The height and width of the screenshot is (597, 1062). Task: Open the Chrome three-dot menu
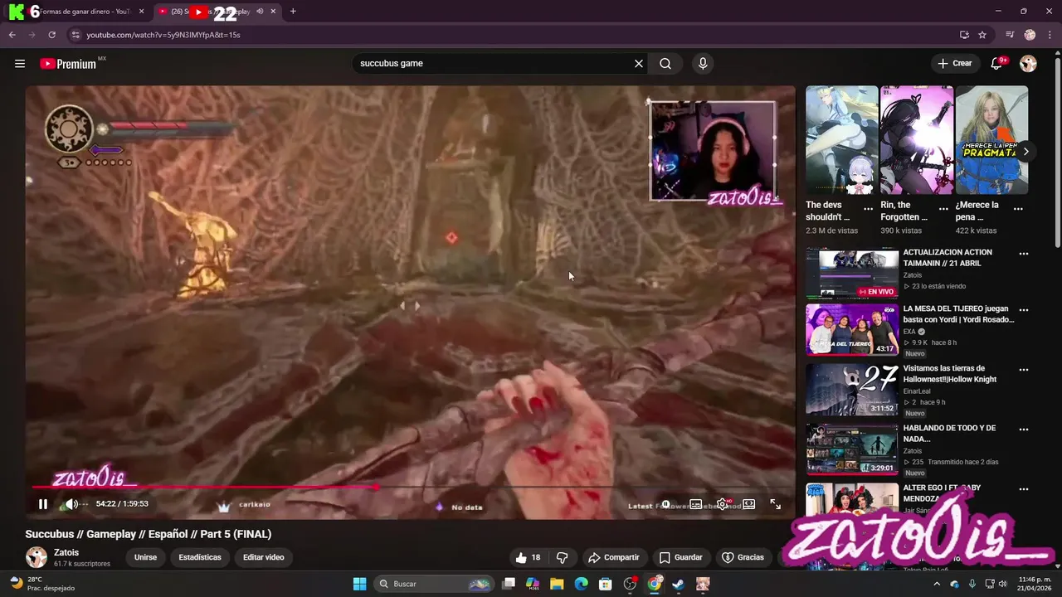click(1049, 35)
